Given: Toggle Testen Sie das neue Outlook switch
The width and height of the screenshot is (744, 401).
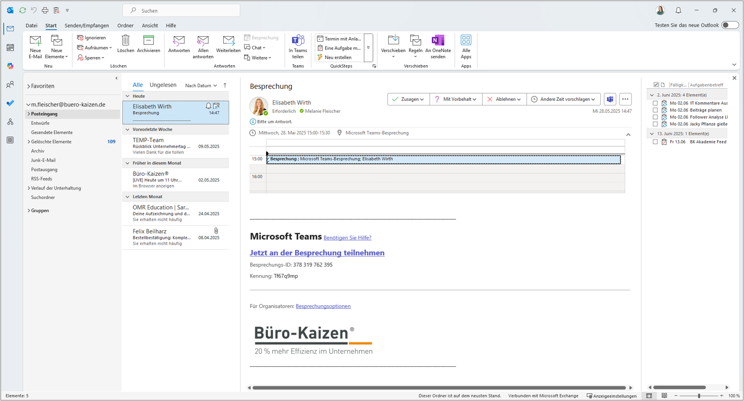Looking at the screenshot, I should (730, 25).
